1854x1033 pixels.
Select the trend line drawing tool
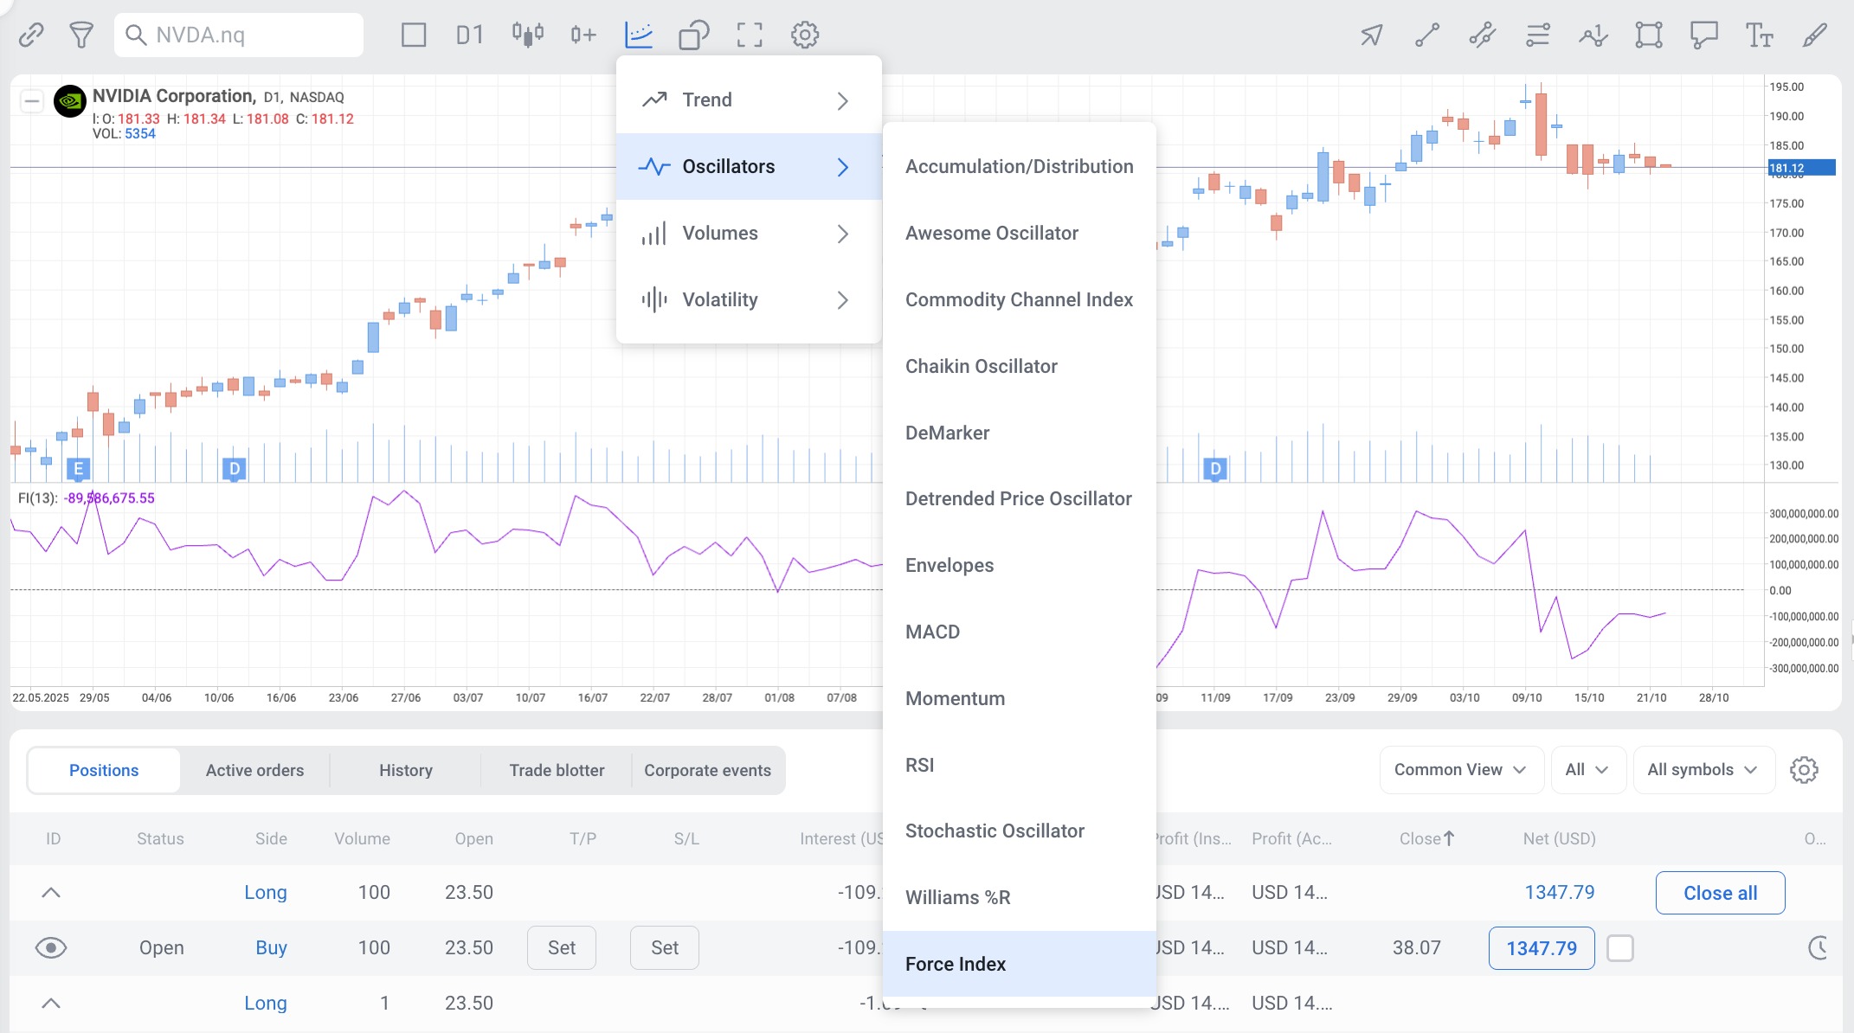coord(1427,35)
